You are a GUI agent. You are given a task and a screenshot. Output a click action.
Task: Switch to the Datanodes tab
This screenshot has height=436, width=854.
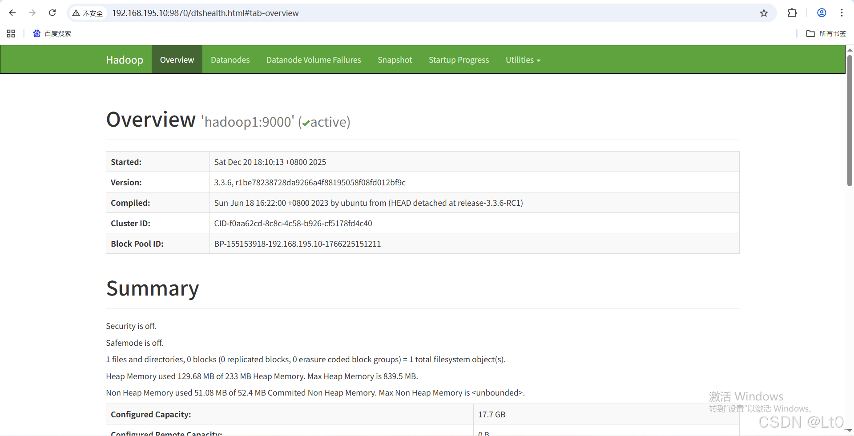pyautogui.click(x=230, y=60)
